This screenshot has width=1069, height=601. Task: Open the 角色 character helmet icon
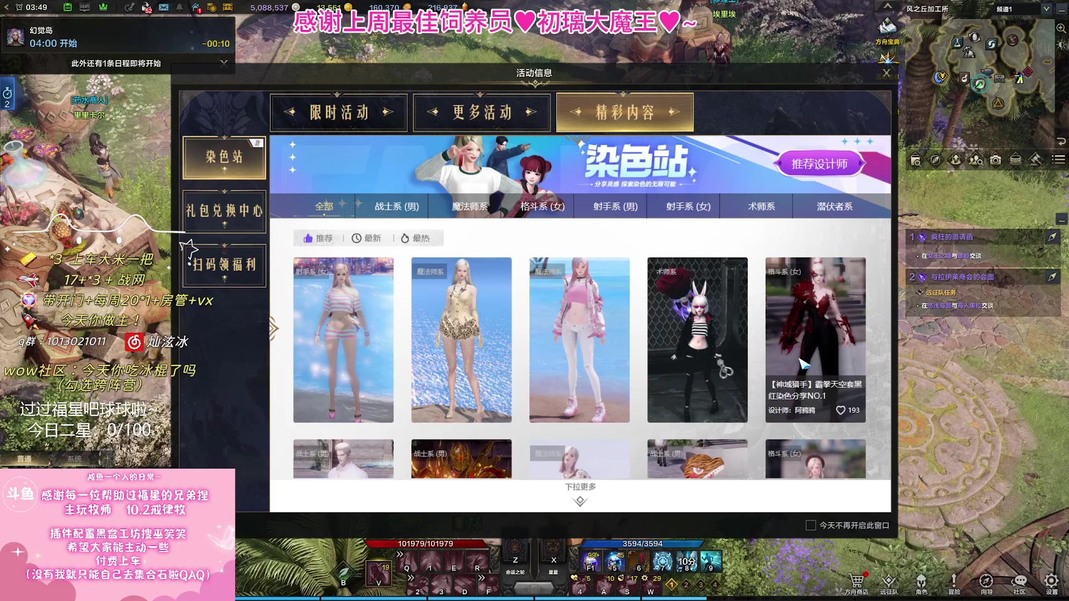click(922, 580)
